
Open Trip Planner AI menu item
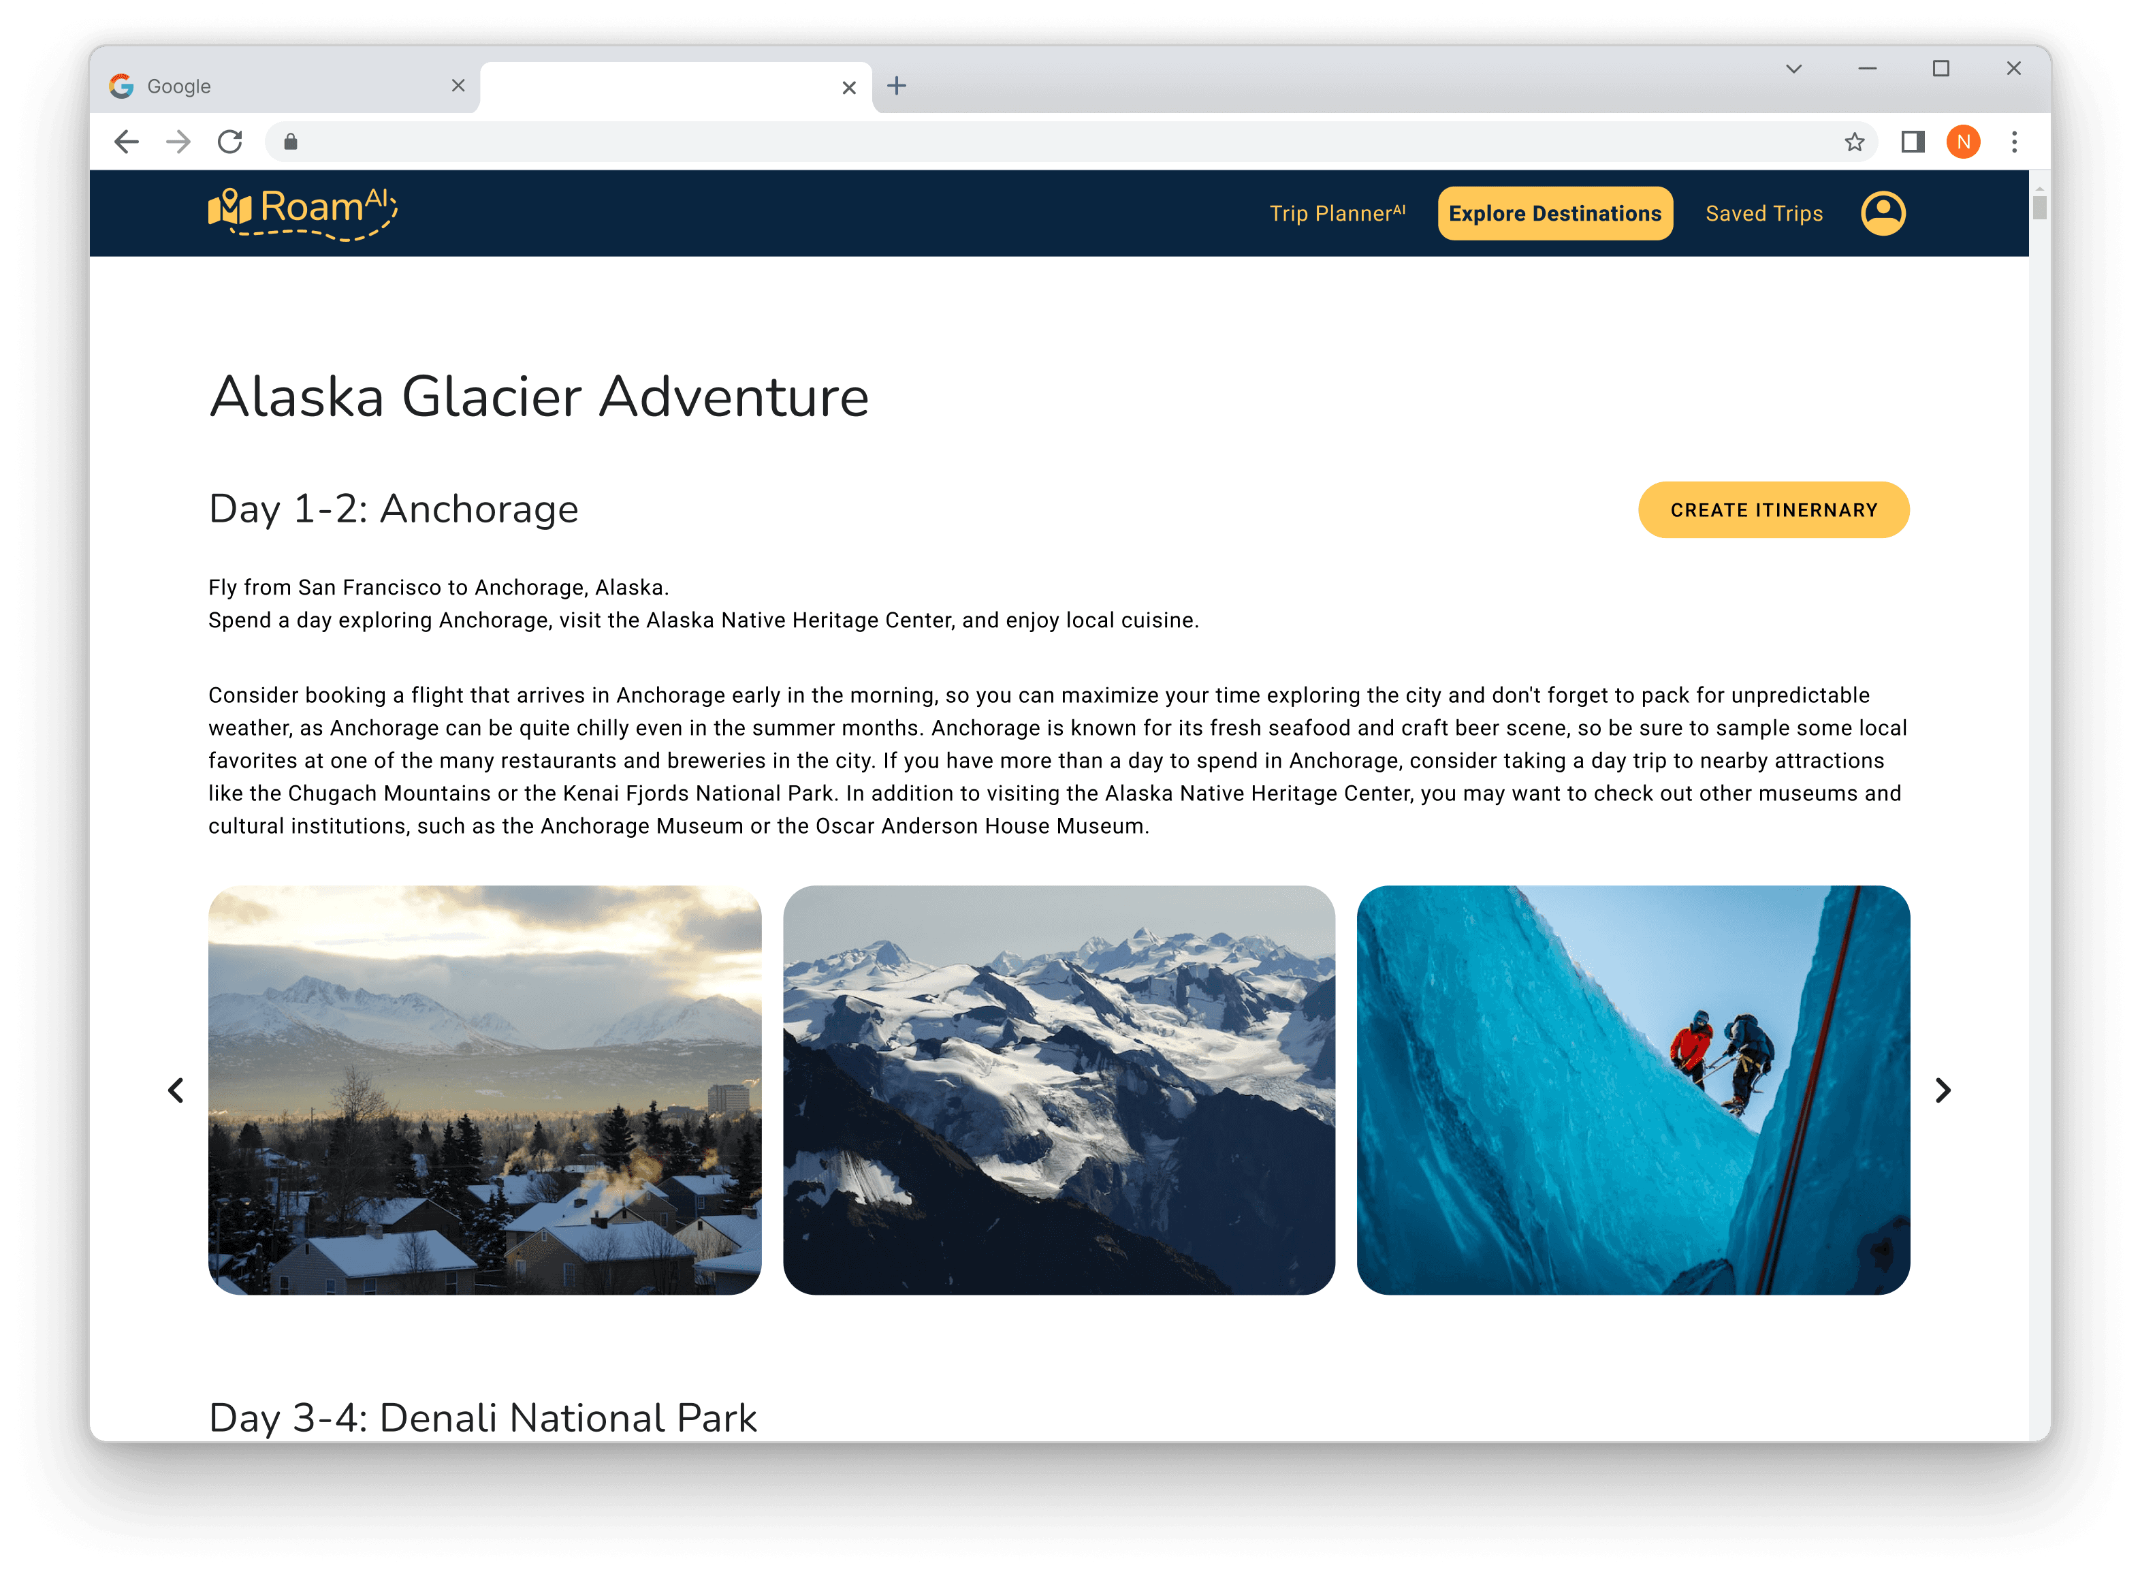point(1337,213)
